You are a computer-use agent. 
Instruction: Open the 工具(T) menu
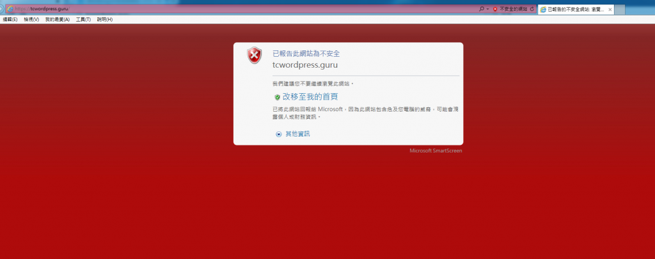[x=83, y=20]
